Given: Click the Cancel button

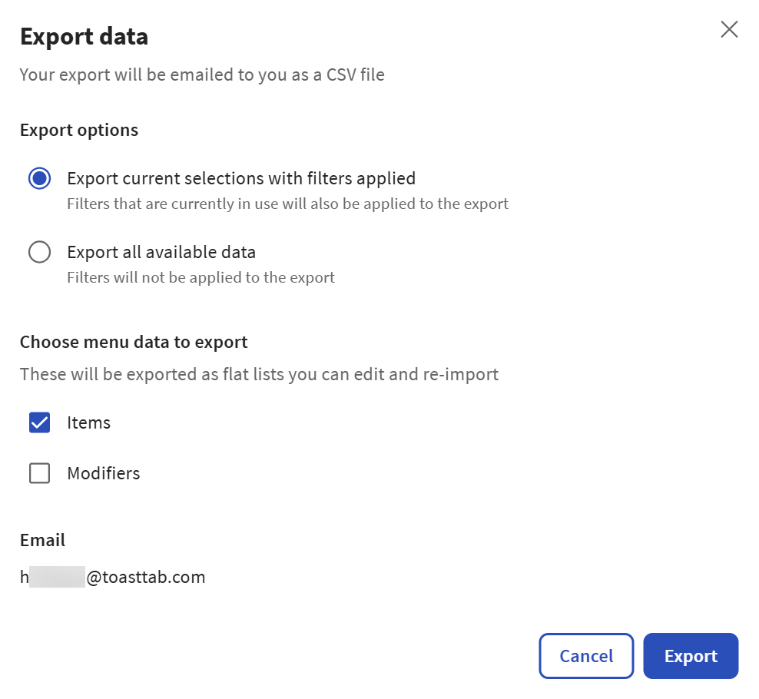Looking at the screenshot, I should point(585,655).
